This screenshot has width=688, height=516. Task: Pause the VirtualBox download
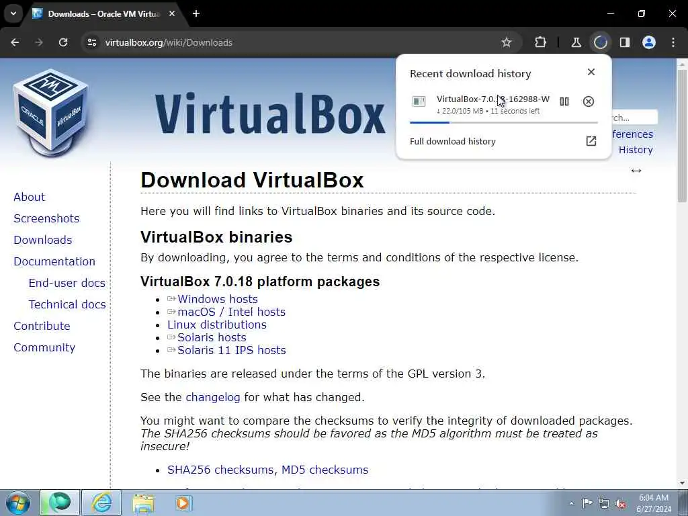[x=564, y=102]
